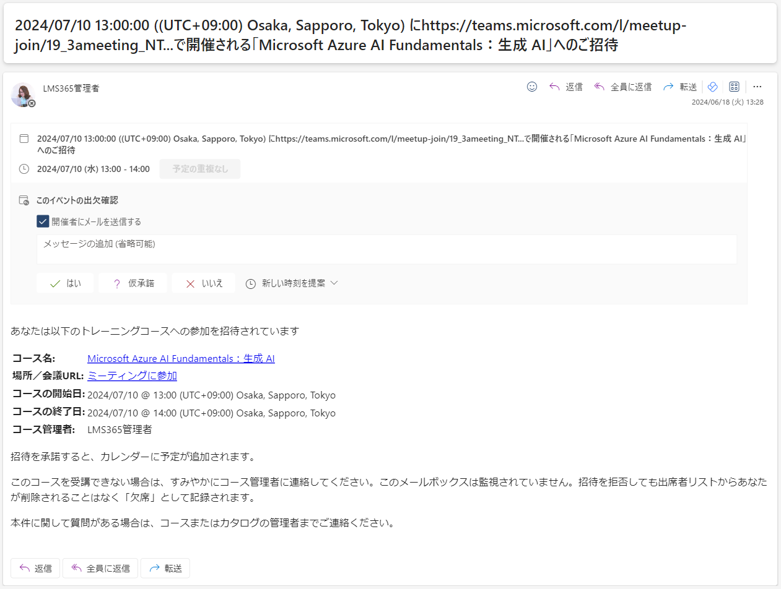This screenshot has width=781, height=589.
Task: Accept the invitation with the はい button
Action: (65, 283)
